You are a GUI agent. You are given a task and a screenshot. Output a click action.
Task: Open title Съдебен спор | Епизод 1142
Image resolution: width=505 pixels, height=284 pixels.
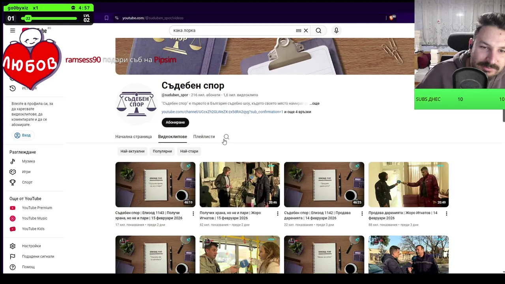[x=317, y=215]
